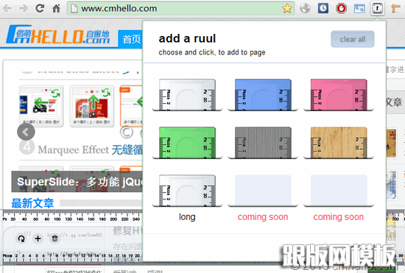The height and width of the screenshot is (273, 405).
Task: Click 'add a ruul' popup title
Action: pyautogui.click(x=187, y=39)
